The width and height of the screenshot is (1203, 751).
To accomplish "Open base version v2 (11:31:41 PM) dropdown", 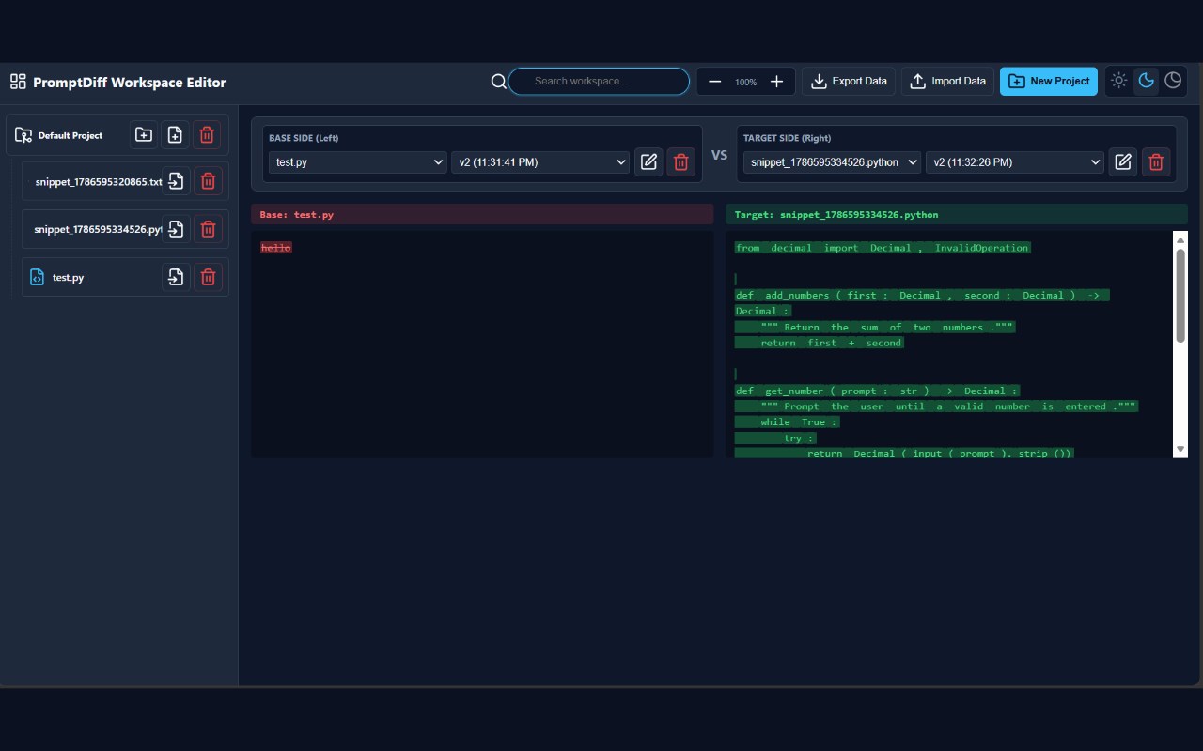I will tap(540, 162).
